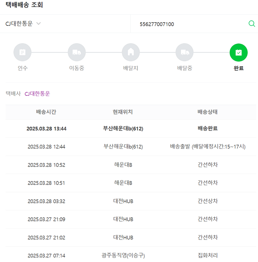
Task: Open the CJ대한통운 courier dropdown
Action: pos(19,24)
